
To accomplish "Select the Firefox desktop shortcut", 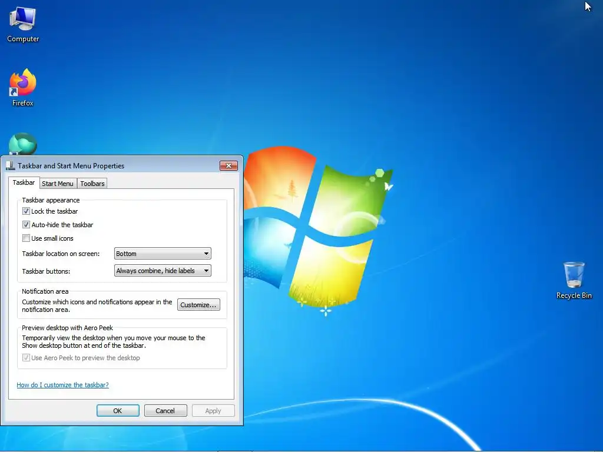I will pos(23,88).
